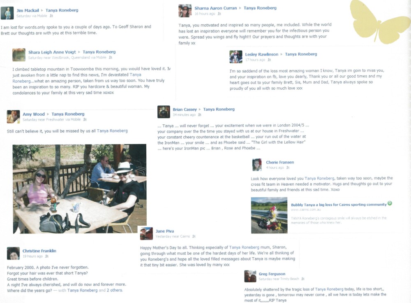Open Cherie Fransen's profile picture
Image resolution: width=411 pixels, height=303 pixels.
257,165
